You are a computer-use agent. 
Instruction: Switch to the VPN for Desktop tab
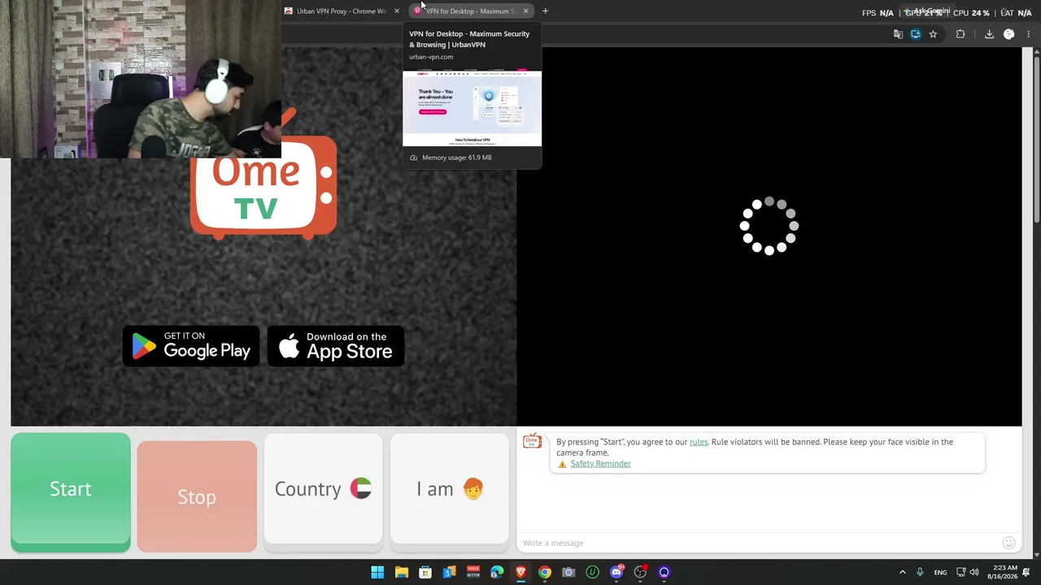470,11
